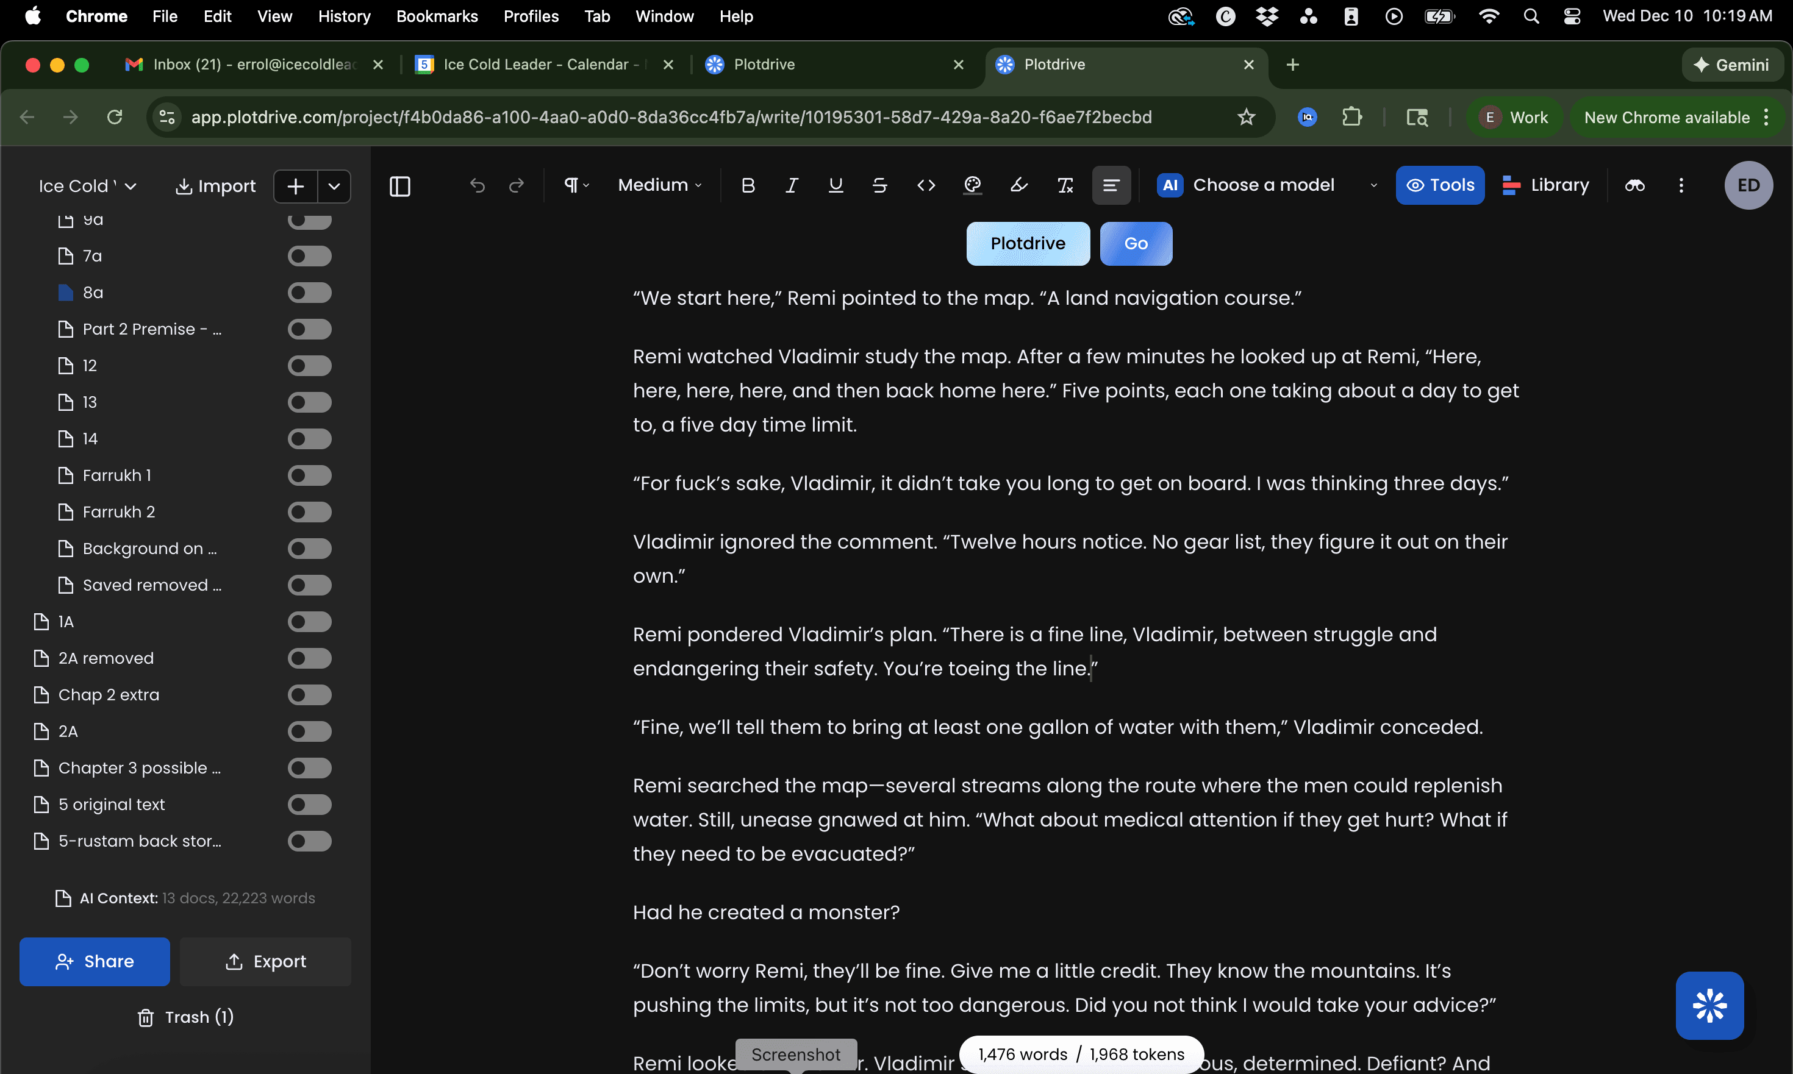Image resolution: width=1793 pixels, height=1074 pixels.
Task: Click the undo arrow icon
Action: pyautogui.click(x=476, y=186)
